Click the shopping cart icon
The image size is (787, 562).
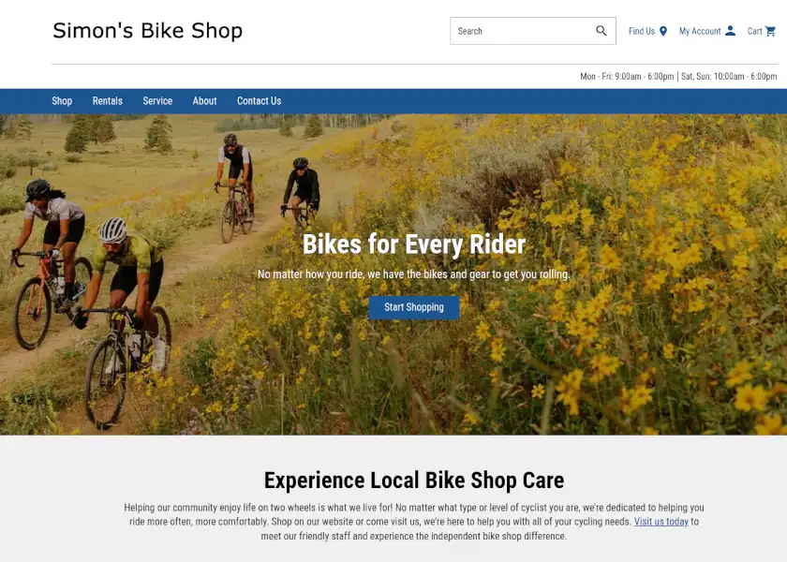[x=770, y=31]
